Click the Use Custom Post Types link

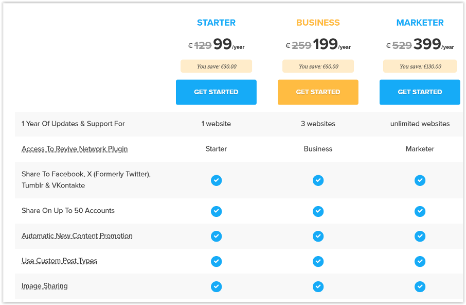coord(59,261)
